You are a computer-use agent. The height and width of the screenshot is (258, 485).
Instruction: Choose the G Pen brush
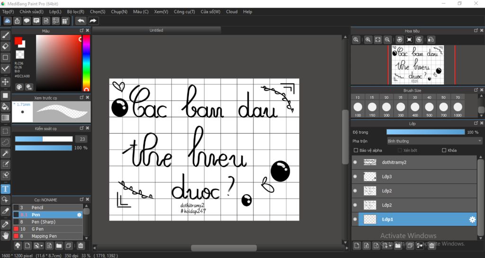click(x=48, y=229)
